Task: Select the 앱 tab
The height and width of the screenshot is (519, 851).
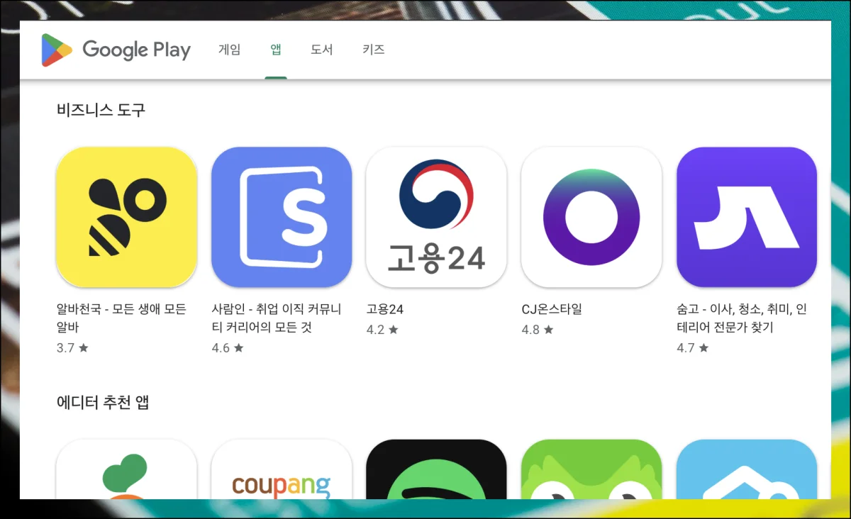Action: coord(276,50)
